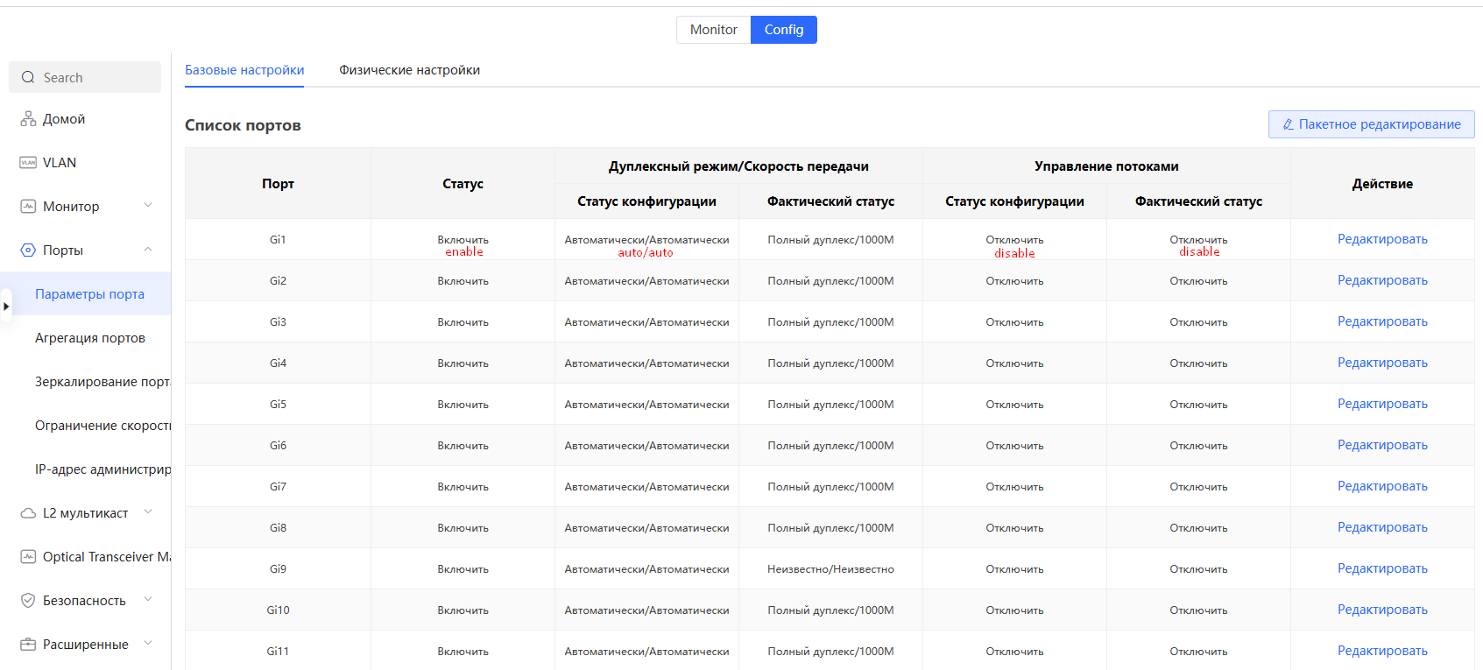Viewport: 1483px width, 670px height.
Task: Collapse the Порты section chevron
Action: click(x=148, y=250)
